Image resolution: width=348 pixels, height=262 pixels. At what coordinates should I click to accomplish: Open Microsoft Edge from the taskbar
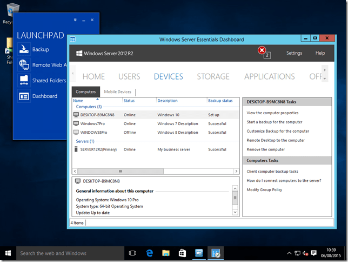click(x=150, y=253)
